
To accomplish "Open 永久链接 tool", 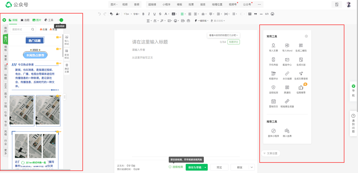I will (x=287, y=76).
